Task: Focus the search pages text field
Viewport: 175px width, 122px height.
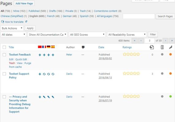Action: (x=139, y=16)
